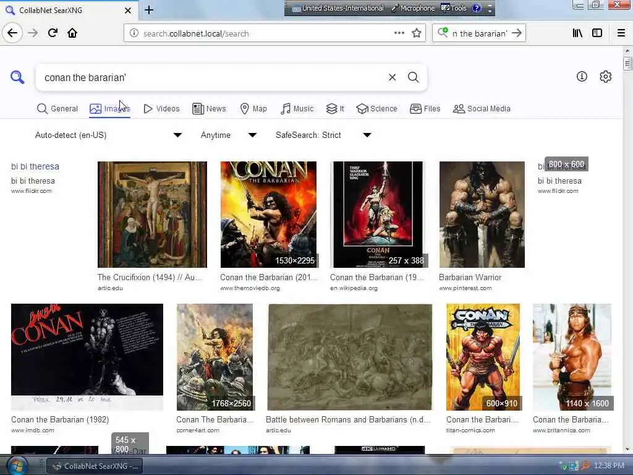This screenshot has height=475, width=633.
Task: Click the www.britannica.com source link
Action: tap(561, 430)
